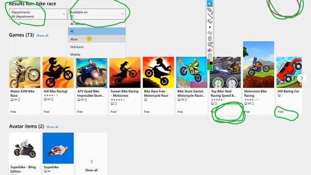Screen dimensions: 311x175
Task: Open the blue Superbike avatar thumbnail
Action: [x=58, y=148]
